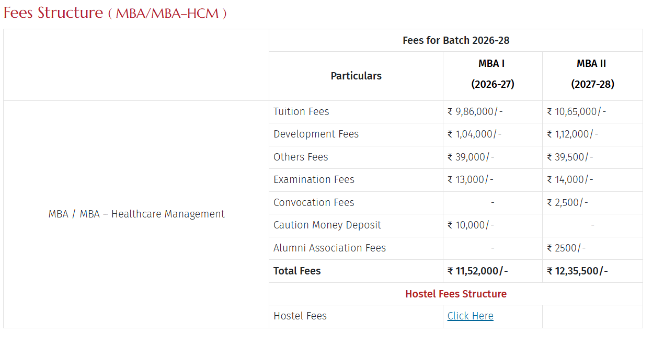
Task: Click the MBA II (2027-28) column header
Action: click(592, 74)
